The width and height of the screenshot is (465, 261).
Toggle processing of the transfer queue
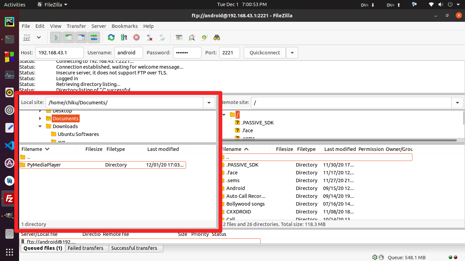click(x=124, y=37)
